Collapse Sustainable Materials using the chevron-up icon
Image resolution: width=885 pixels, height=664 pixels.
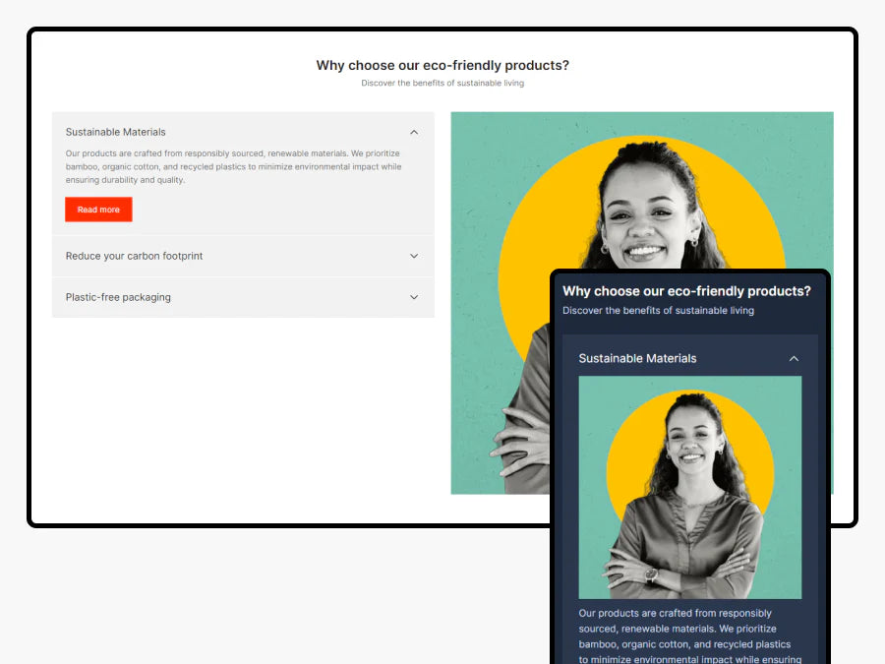(414, 132)
